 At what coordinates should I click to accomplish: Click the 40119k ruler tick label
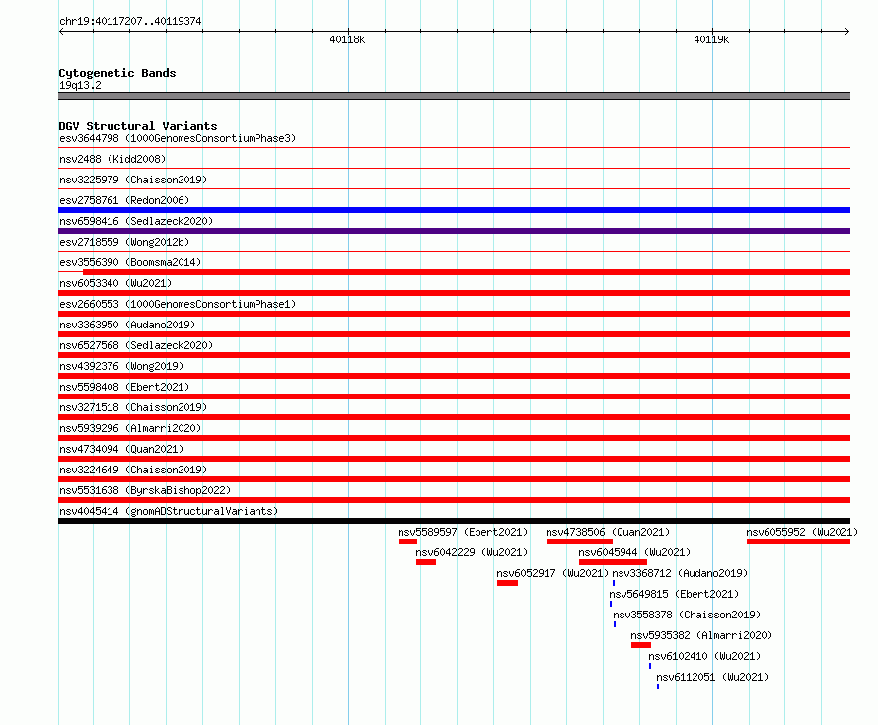point(711,39)
